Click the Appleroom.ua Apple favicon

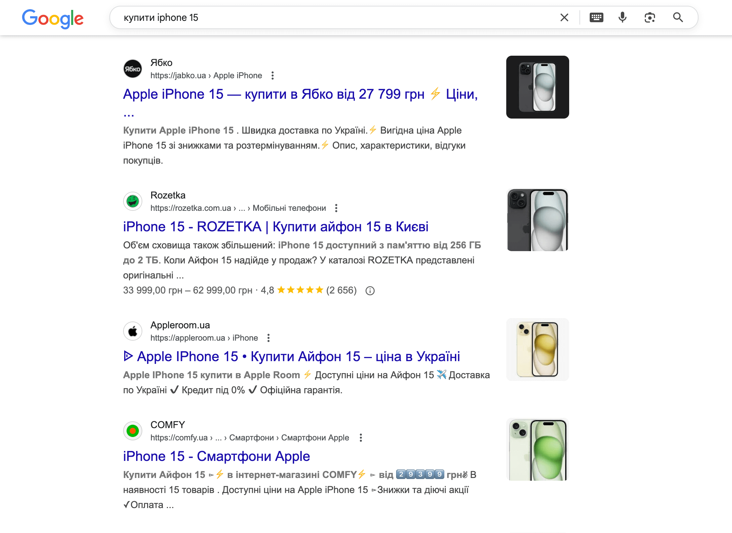[x=133, y=331]
